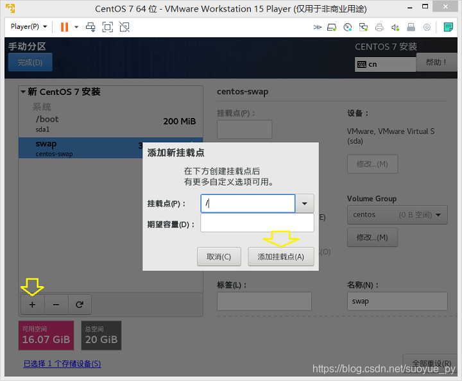Select the /boot partition row
The height and width of the screenshot is (381, 462).
point(110,124)
